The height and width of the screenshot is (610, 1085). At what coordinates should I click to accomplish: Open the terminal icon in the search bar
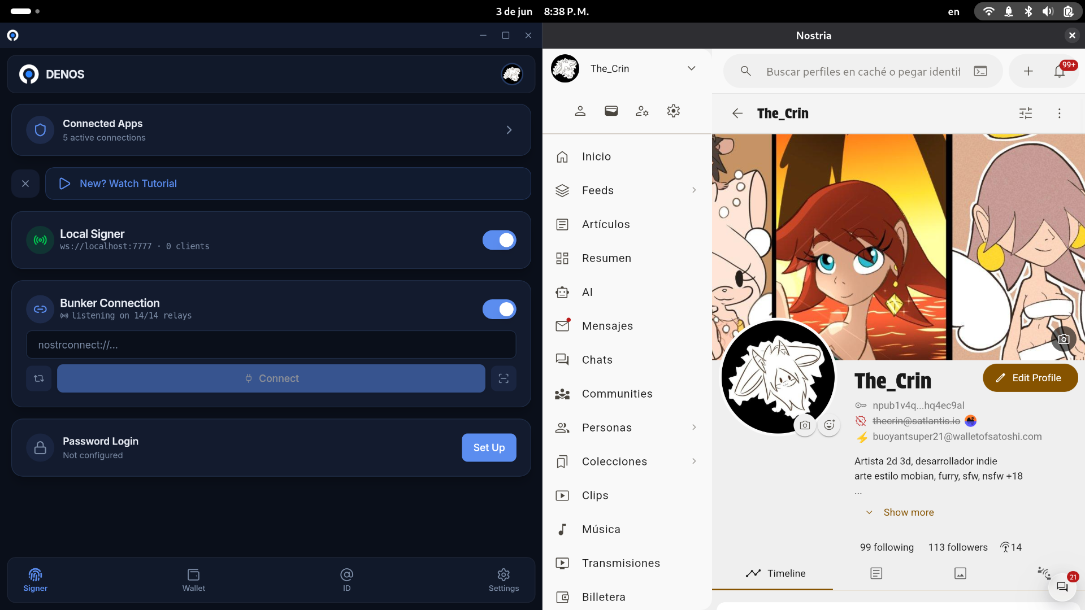(980, 71)
